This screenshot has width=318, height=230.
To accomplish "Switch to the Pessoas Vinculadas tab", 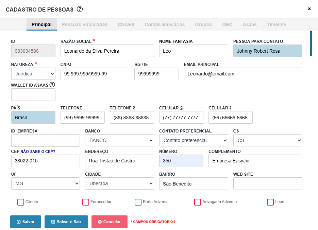I will [84, 24].
